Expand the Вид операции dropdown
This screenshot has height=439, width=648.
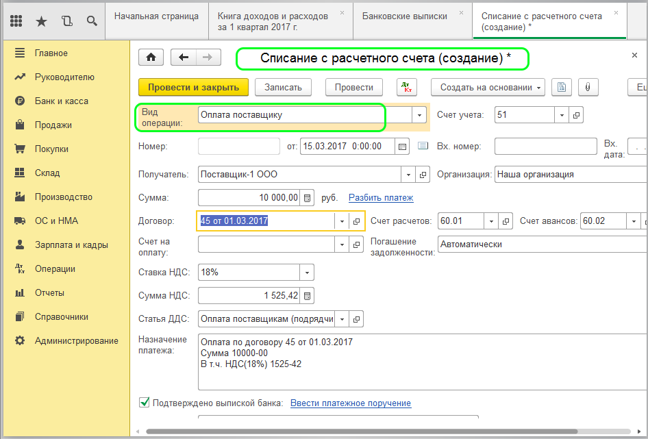pyautogui.click(x=420, y=115)
